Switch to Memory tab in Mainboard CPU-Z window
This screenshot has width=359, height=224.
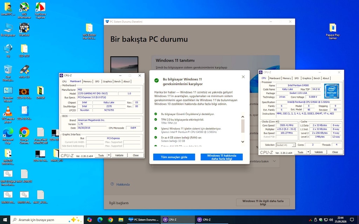[87, 81]
